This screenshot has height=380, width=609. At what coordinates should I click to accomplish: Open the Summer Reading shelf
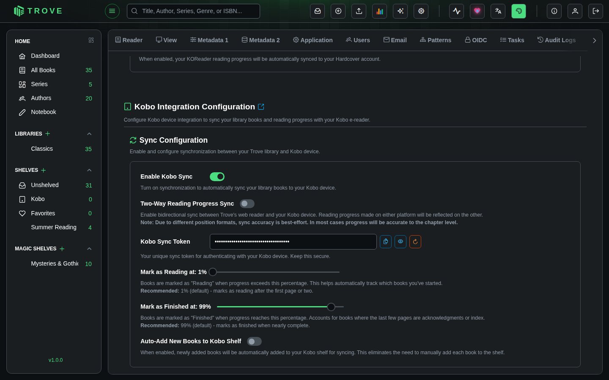click(54, 227)
